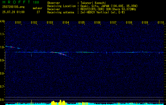Click time marker 0101
166x105 pixels.
[18, 23]
